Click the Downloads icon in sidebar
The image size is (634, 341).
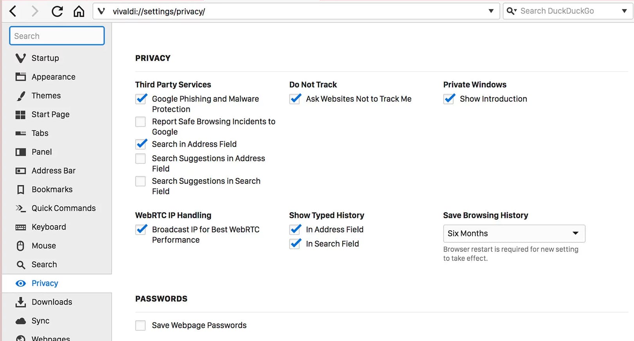21,302
